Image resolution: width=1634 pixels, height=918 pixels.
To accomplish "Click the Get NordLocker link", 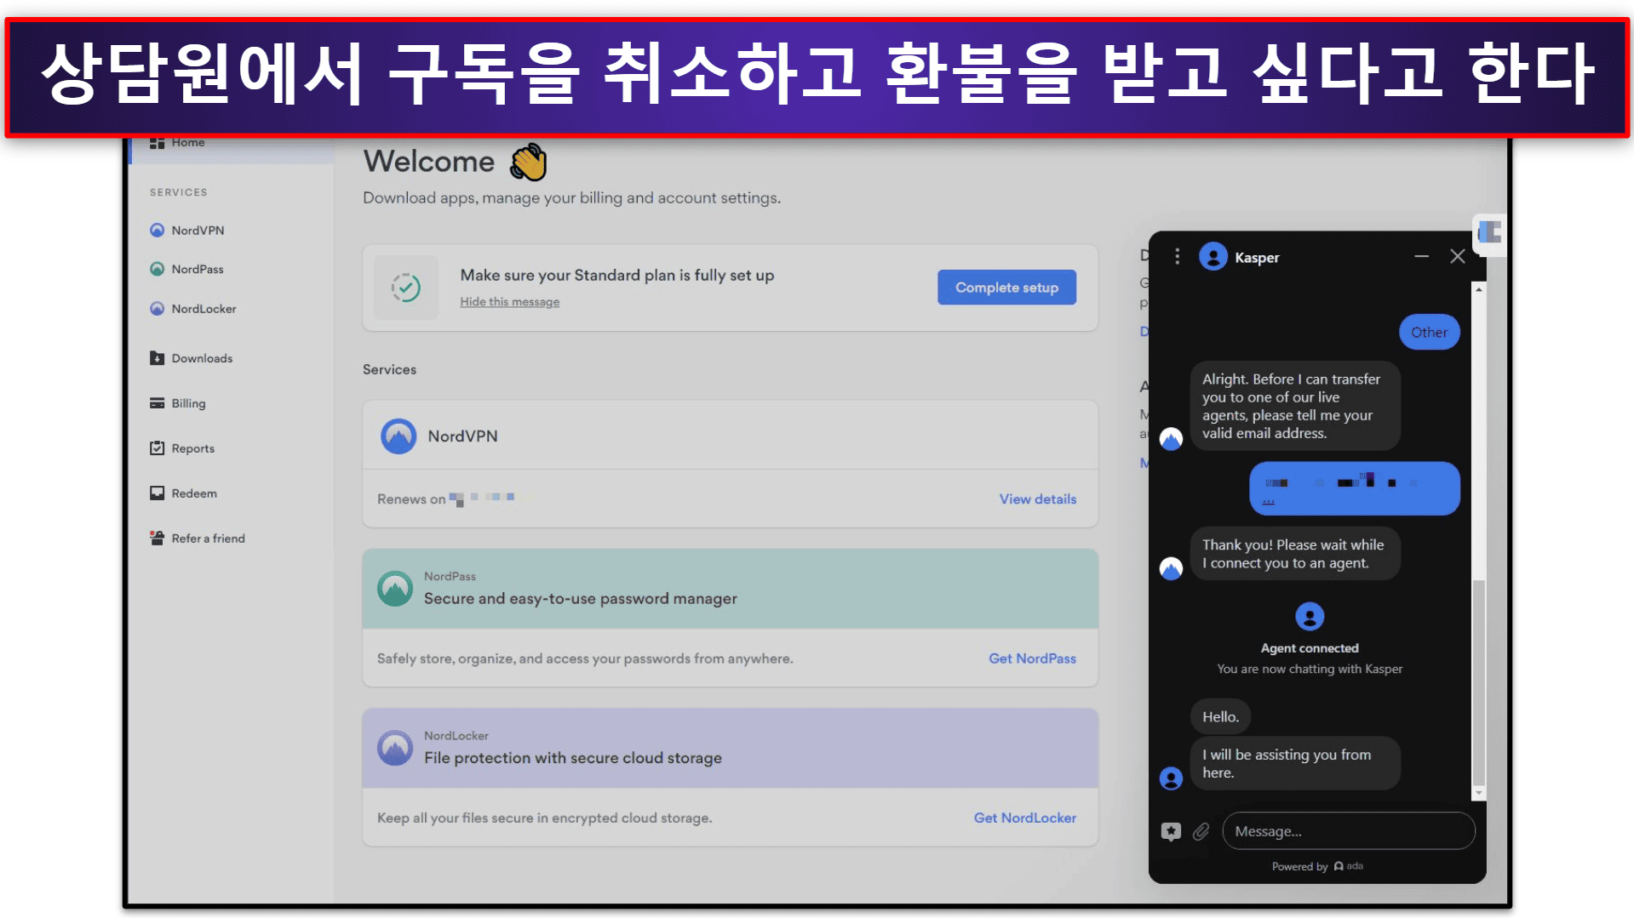I will point(1024,818).
